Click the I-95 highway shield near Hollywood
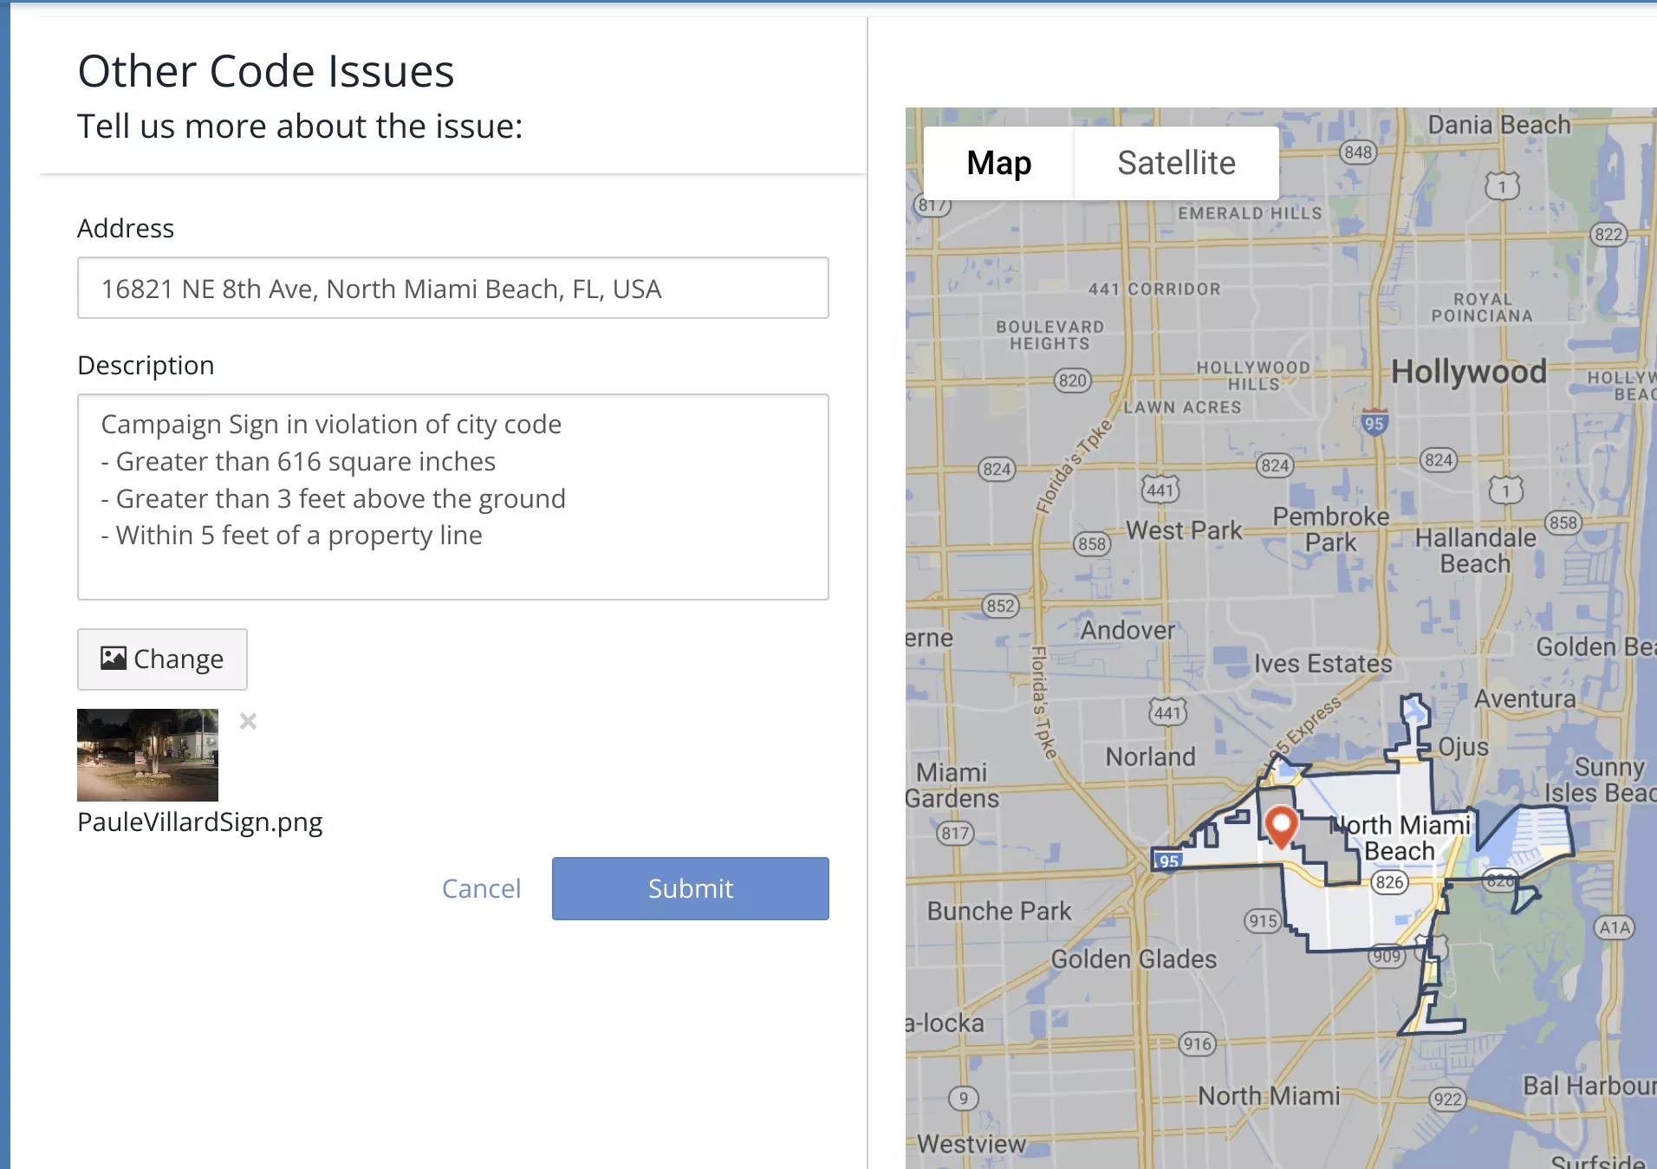The width and height of the screenshot is (1657, 1169). coord(1374,423)
